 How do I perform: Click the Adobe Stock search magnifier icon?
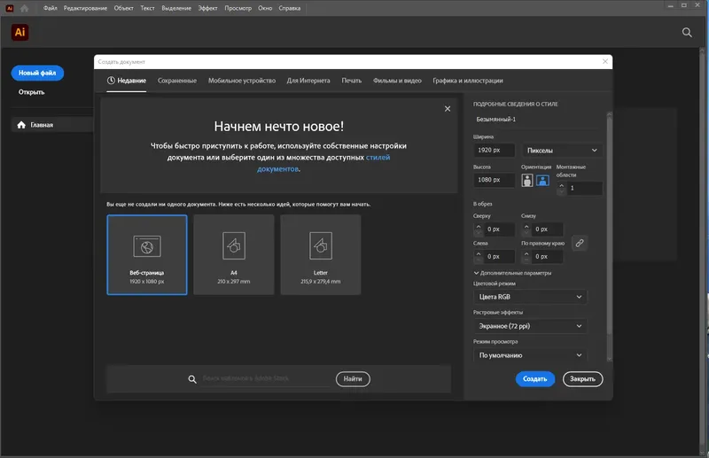pyautogui.click(x=192, y=379)
